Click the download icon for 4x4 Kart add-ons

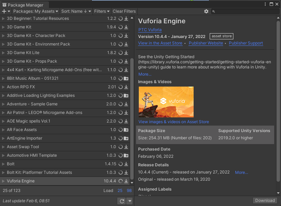(x=126, y=70)
